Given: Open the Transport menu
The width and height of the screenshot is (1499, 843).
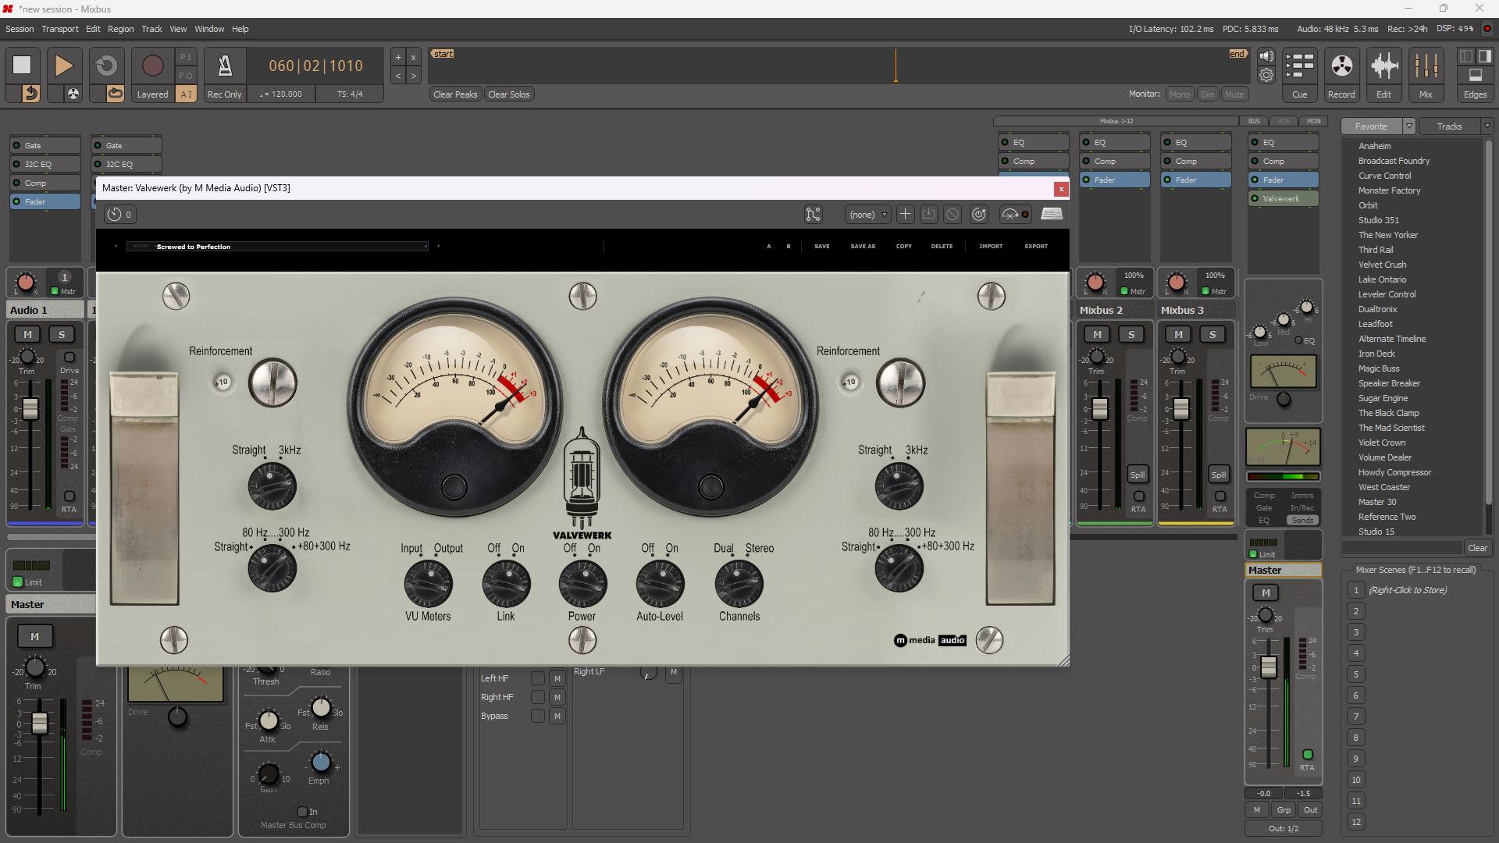Looking at the screenshot, I should click(x=60, y=29).
